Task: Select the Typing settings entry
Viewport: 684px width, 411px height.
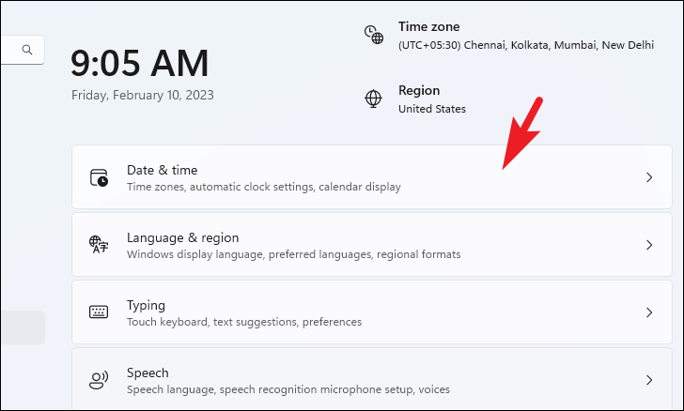Action: 372,312
